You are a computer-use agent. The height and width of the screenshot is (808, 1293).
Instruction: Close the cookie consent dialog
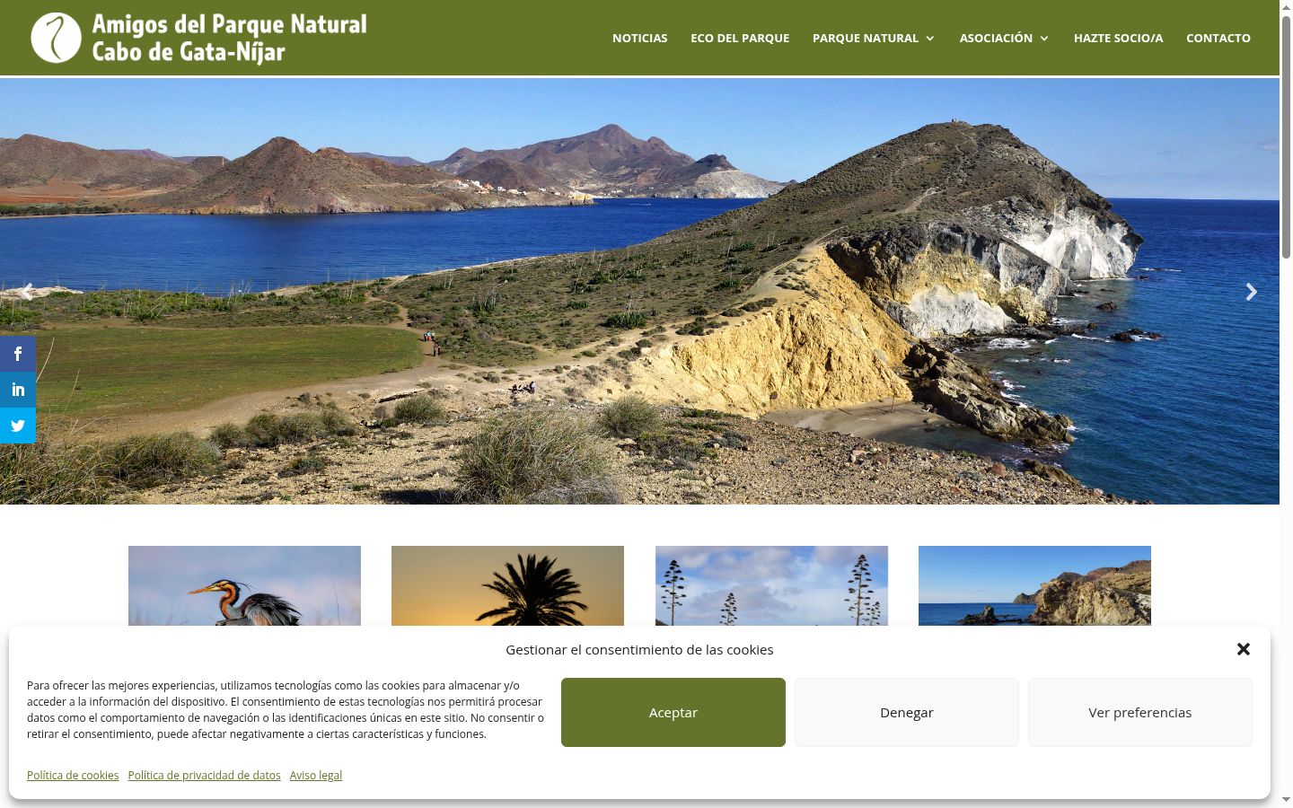coord(1244,649)
